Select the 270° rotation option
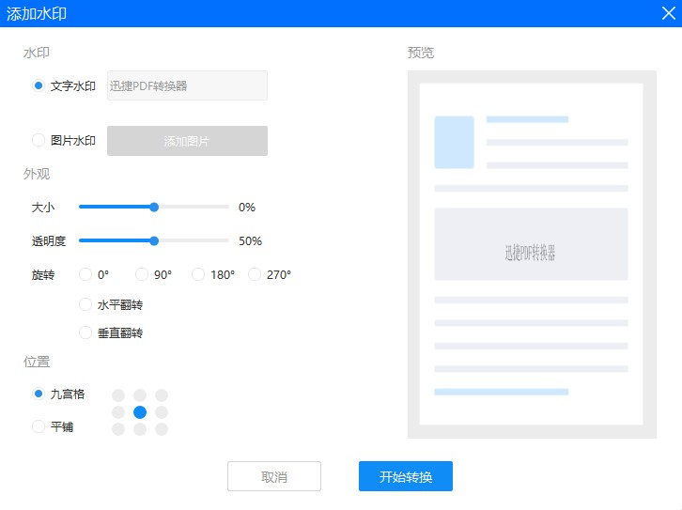 click(255, 274)
